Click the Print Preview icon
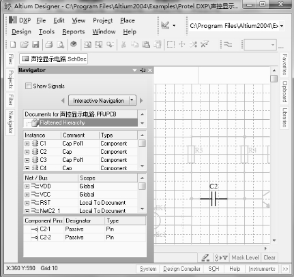The height and width of the screenshot is (277, 294). 60,44
